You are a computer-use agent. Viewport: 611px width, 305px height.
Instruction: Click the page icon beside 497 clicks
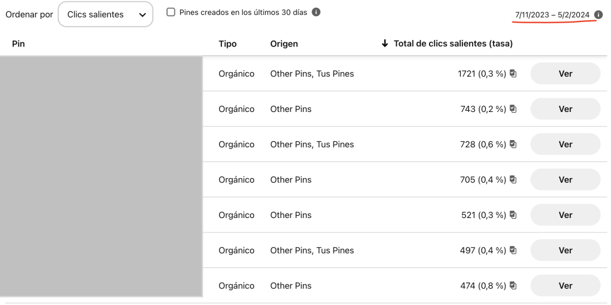coord(513,250)
